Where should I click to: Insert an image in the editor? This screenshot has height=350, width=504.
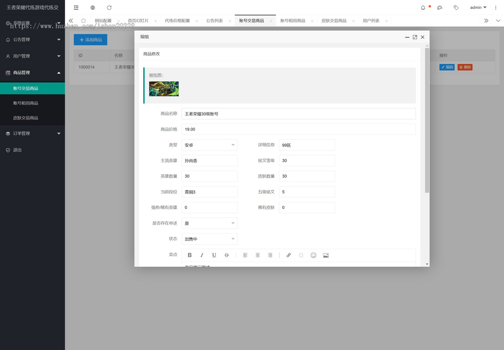tap(326, 255)
